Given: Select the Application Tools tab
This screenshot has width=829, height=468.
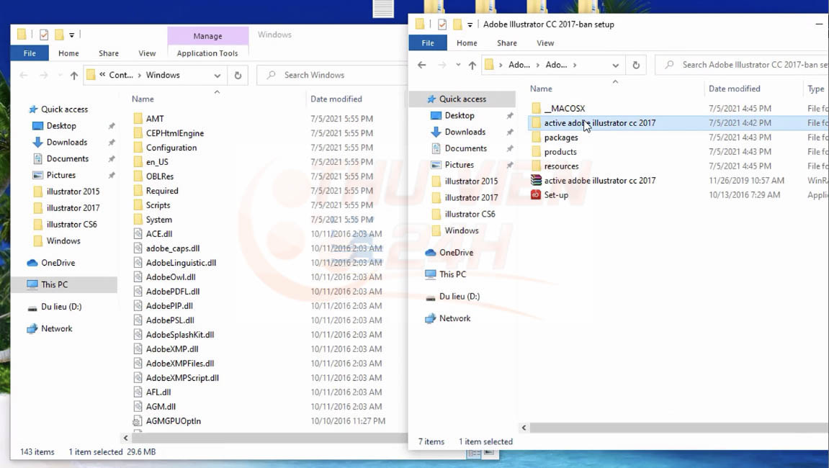Looking at the screenshot, I should [207, 53].
